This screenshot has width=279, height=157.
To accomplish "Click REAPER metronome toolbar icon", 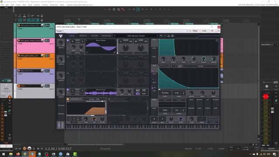I will [42, 16].
